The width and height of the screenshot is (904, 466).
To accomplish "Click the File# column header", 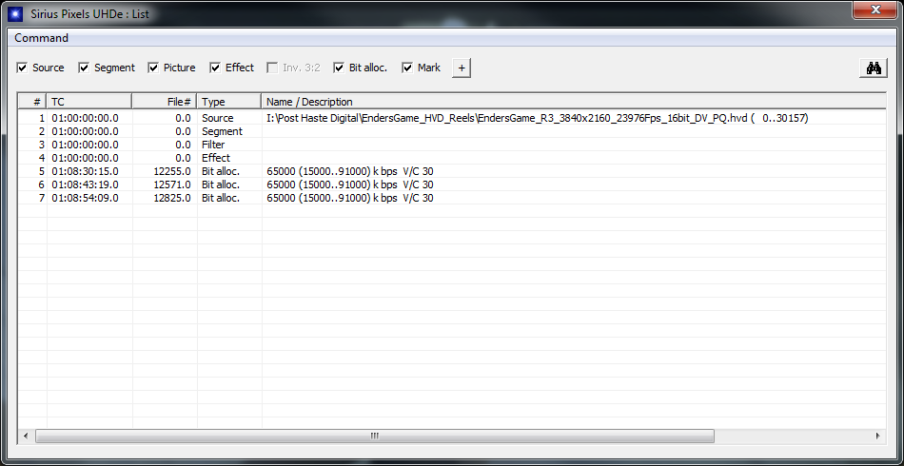I will point(165,102).
